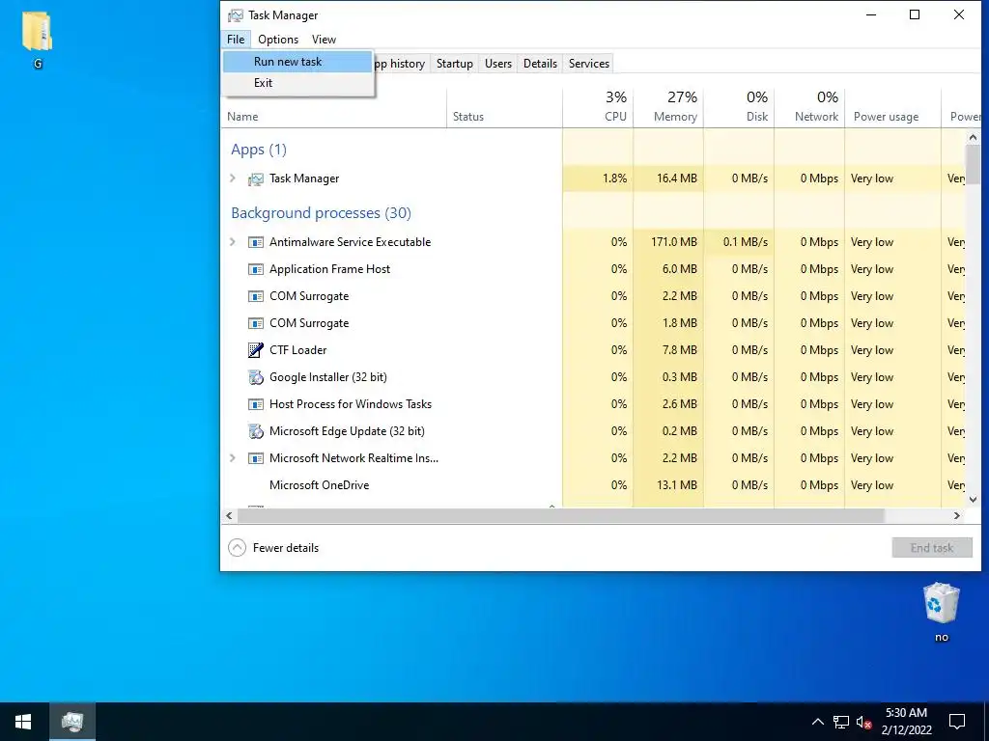Select the first COM Surrogate 2.2 MB row

click(593, 296)
